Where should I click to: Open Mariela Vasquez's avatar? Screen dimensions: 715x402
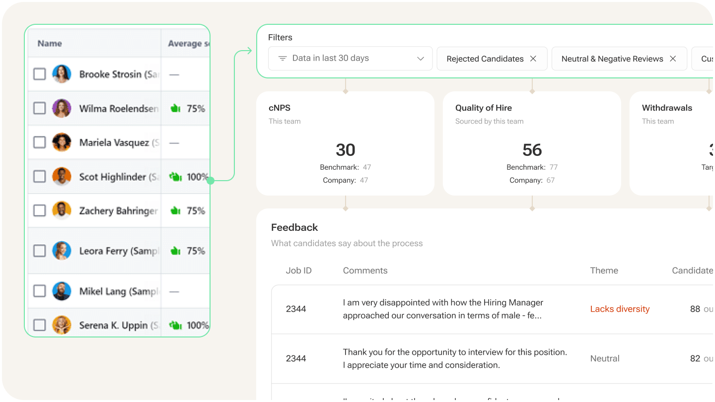point(62,142)
